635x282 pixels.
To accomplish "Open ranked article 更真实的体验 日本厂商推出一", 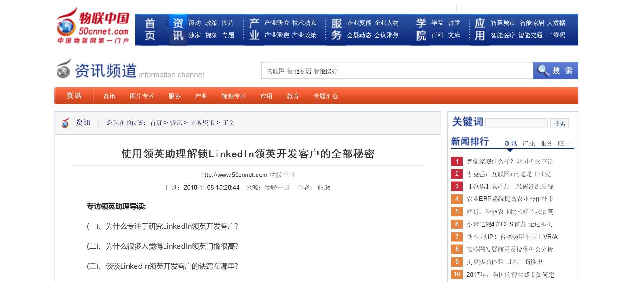I will (508, 262).
